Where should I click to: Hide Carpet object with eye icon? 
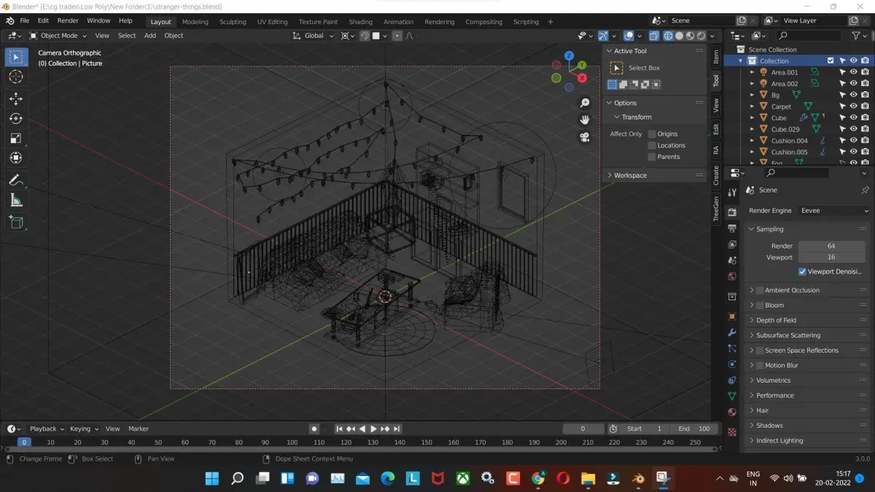[853, 106]
